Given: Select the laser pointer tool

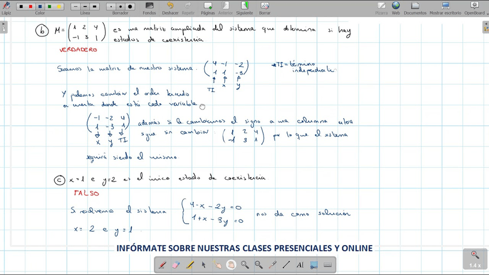Looking at the screenshot, I should pos(273,265).
